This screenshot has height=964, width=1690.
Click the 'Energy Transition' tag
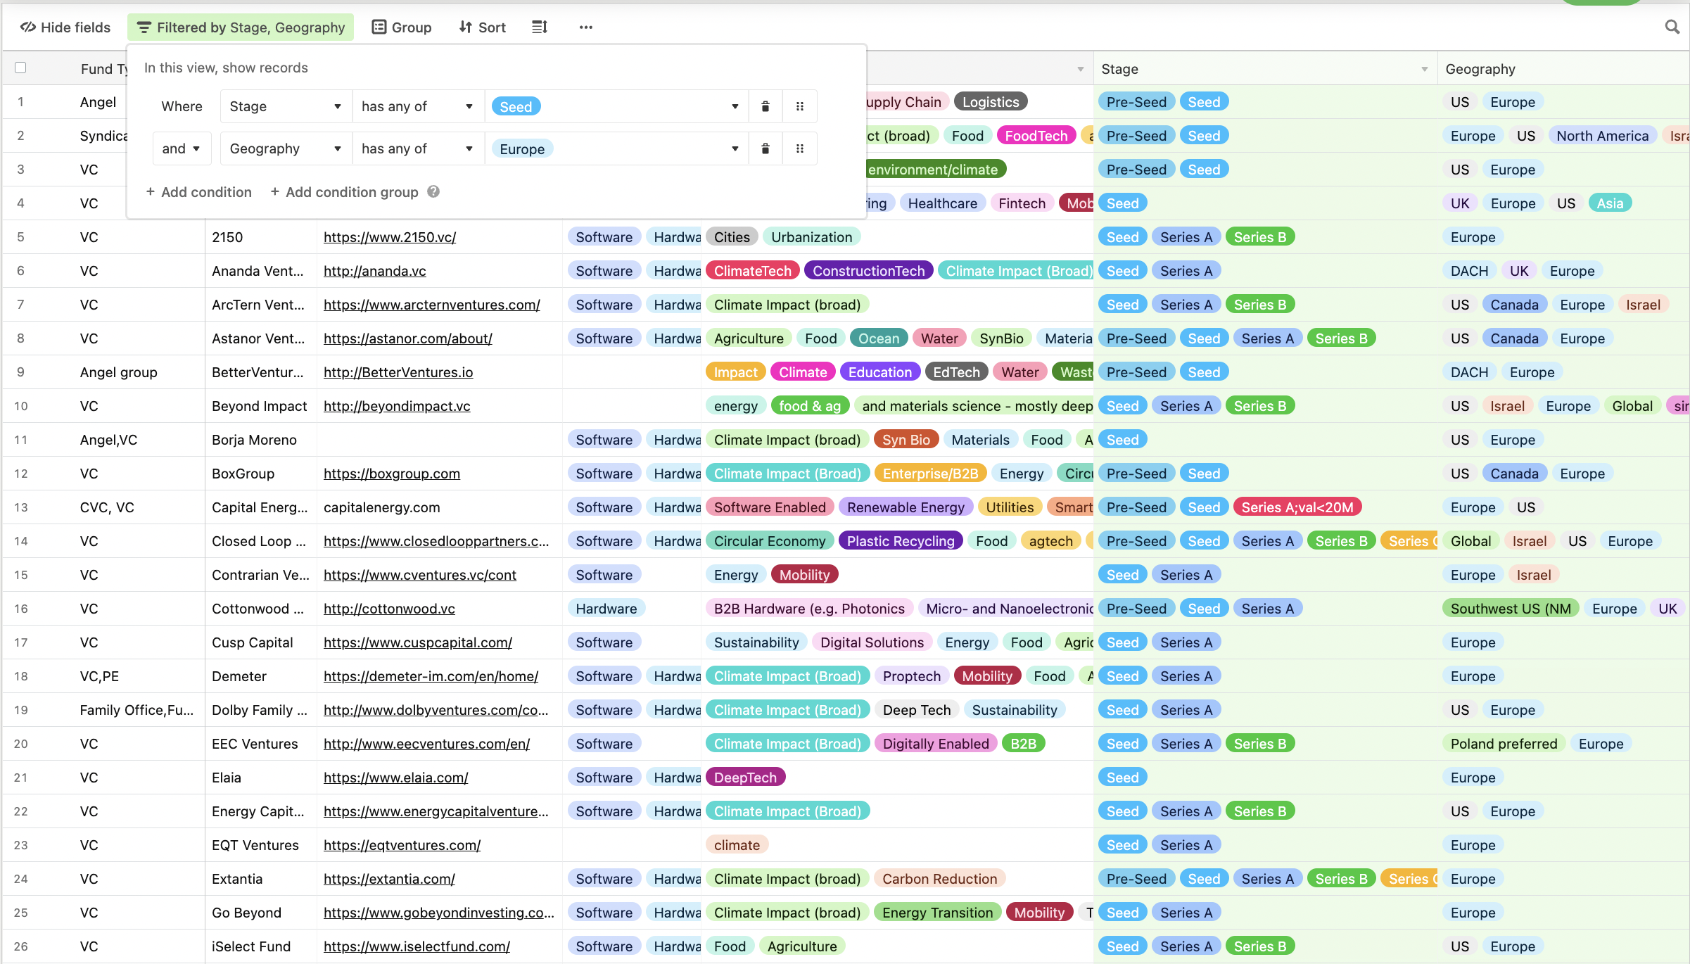[937, 913]
